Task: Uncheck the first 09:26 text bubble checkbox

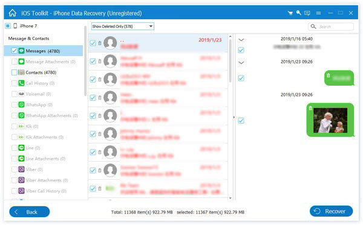Action: [x=241, y=78]
